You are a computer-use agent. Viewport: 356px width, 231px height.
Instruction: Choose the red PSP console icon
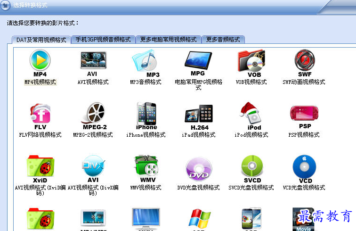304,114
